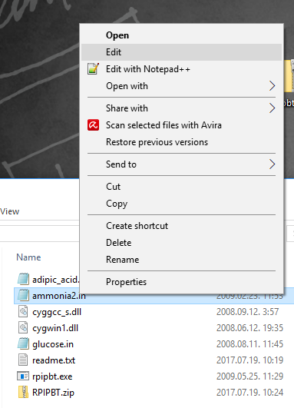Screen dimensions: 294x408
Task: Select the RPIPBT.zip archive icon
Action: (23, 393)
